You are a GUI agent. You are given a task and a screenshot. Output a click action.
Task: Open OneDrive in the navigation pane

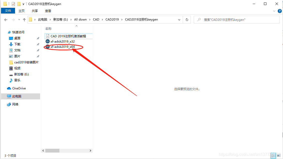[19, 88]
